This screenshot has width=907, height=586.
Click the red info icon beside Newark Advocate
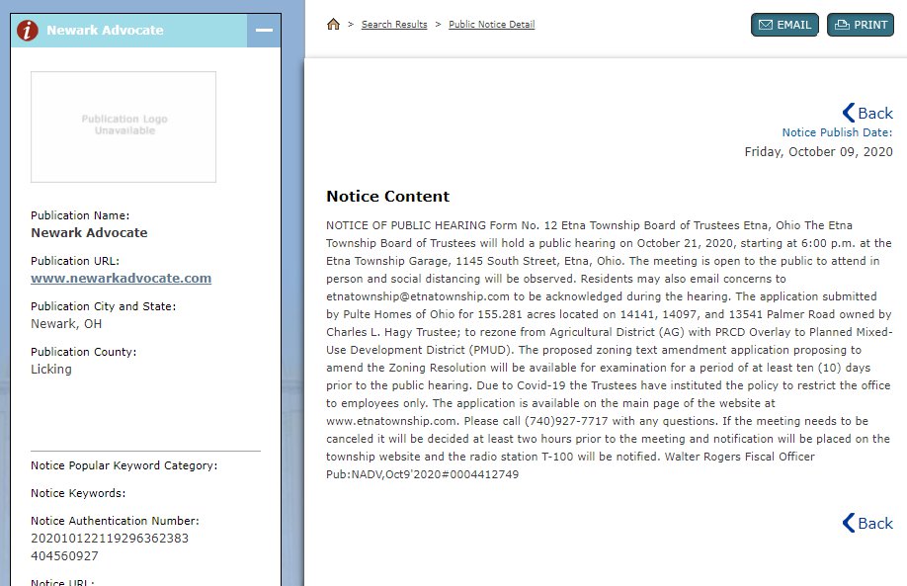click(28, 31)
